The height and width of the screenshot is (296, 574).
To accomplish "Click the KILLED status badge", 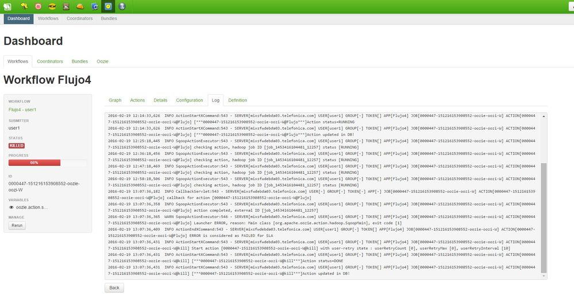I will pos(17,146).
